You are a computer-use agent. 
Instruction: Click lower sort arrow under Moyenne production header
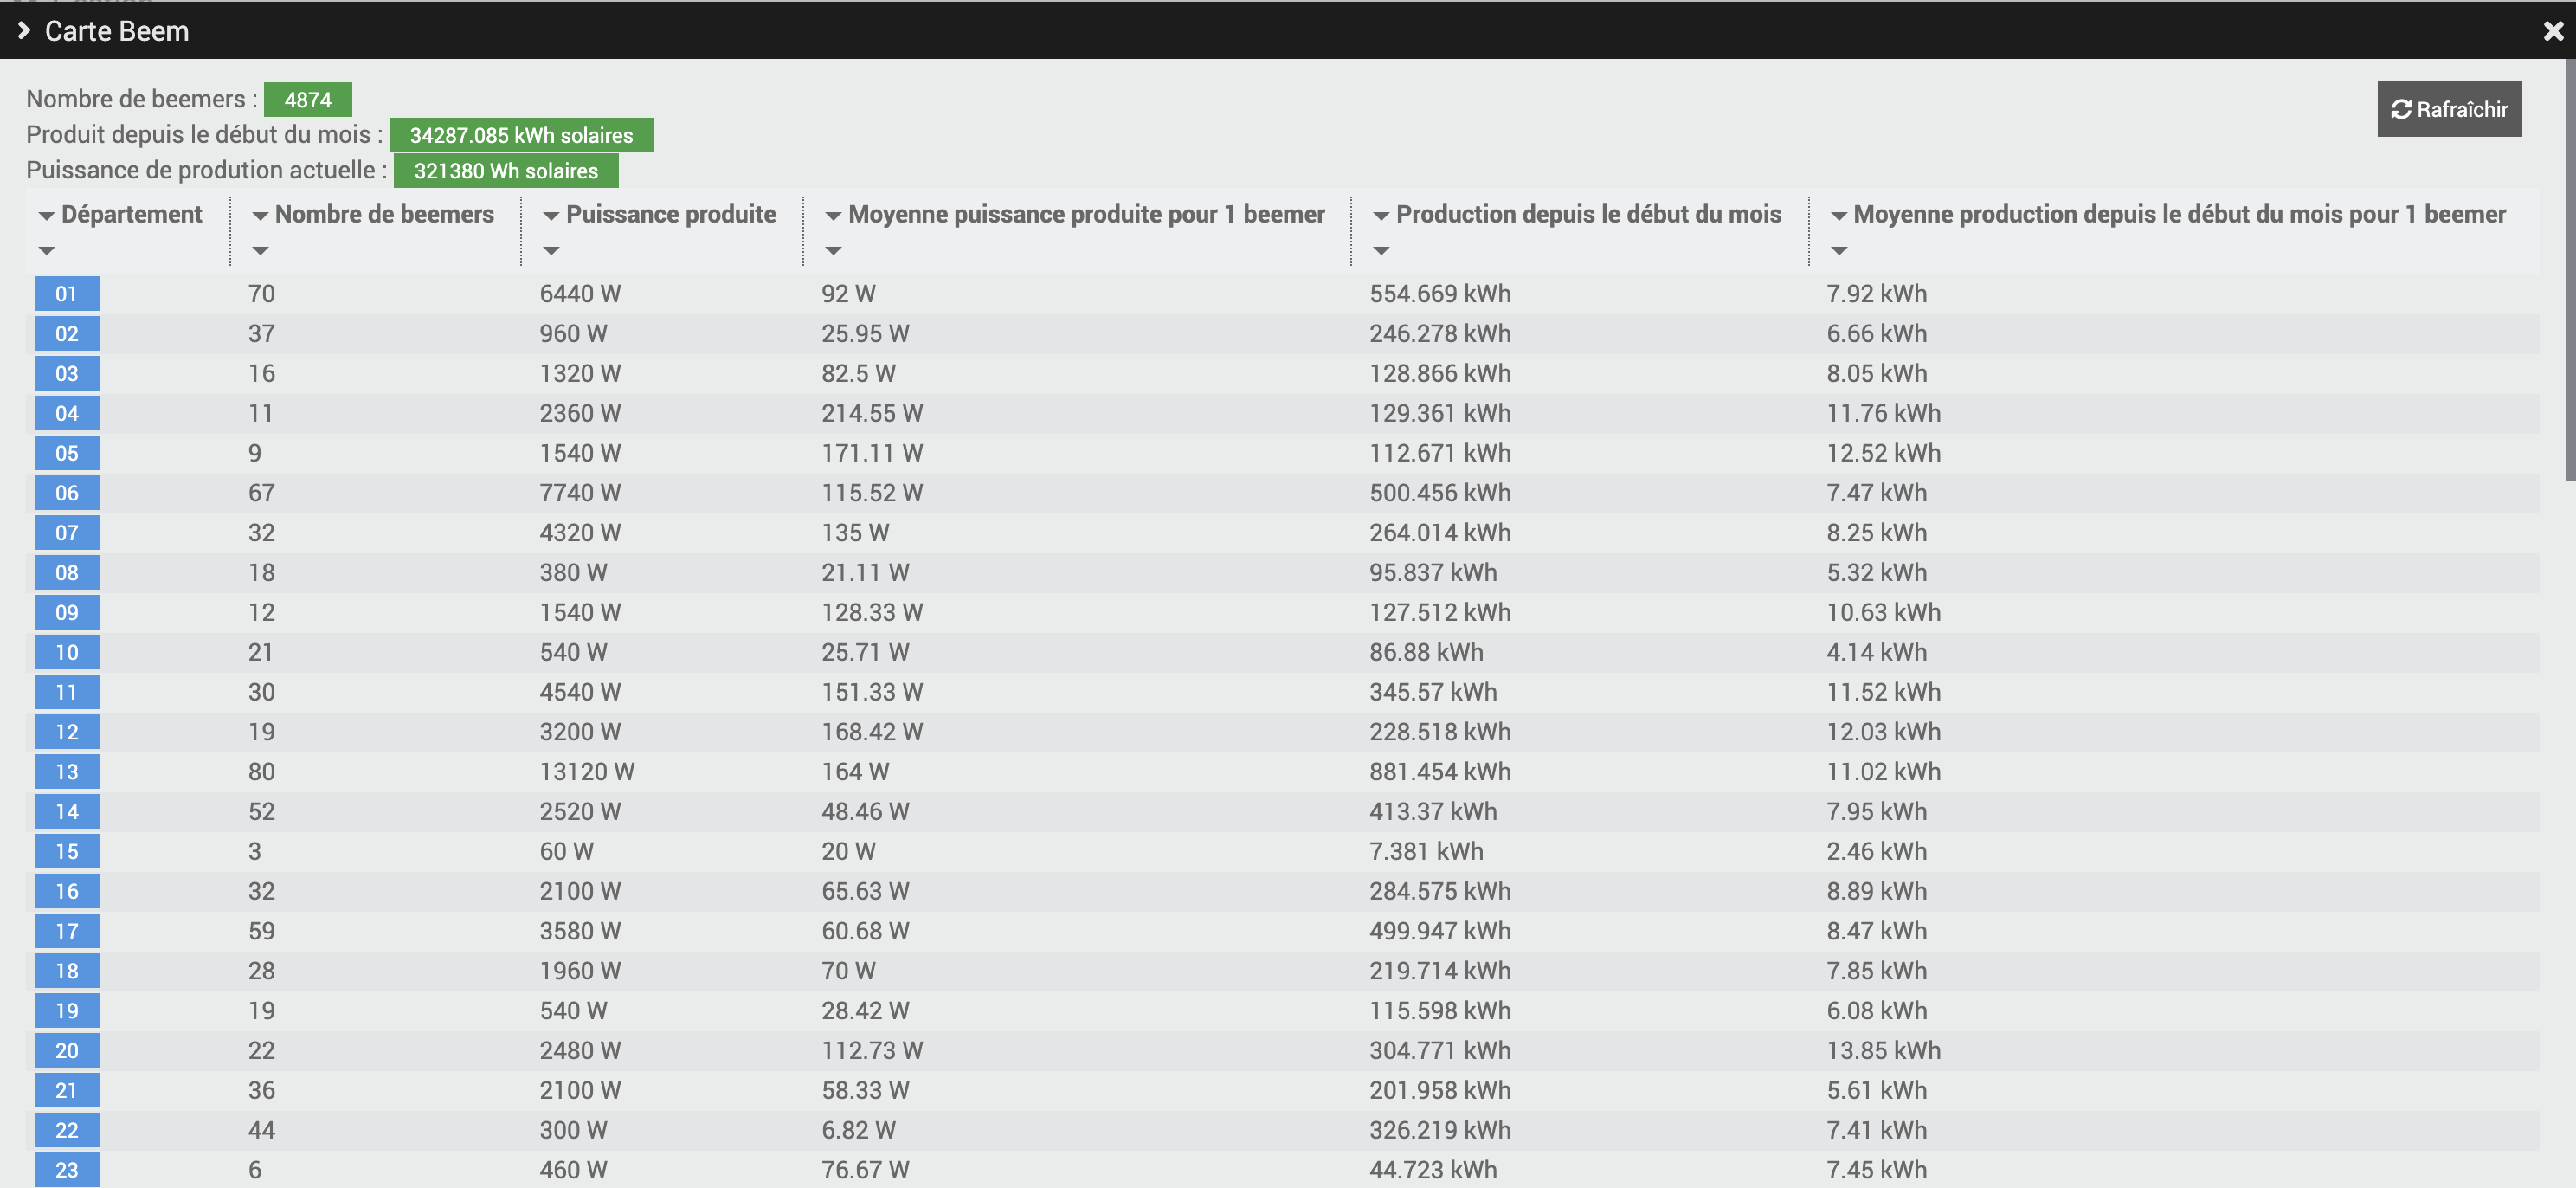click(x=1838, y=251)
